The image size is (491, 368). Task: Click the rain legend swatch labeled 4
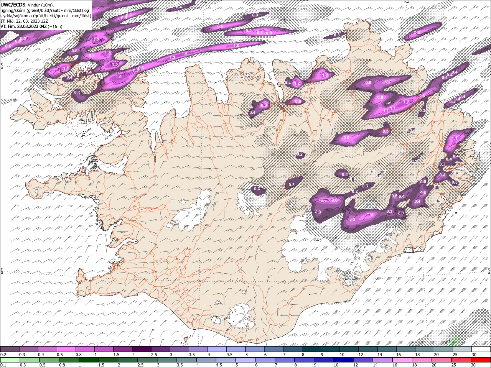tap(206, 360)
